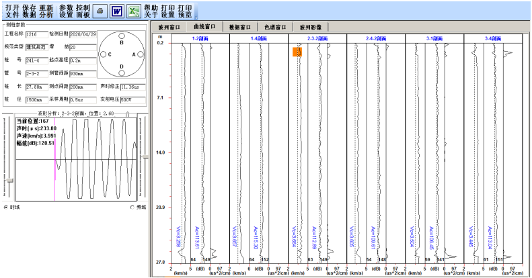Image resolution: width=532 pixels, height=278 pixels.
Task: Click the 工程名称 field showing 1216
Action: coord(36,34)
